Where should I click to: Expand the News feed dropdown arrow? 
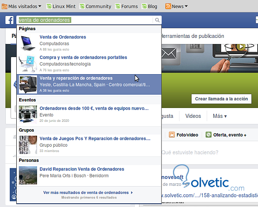pos(186,6)
